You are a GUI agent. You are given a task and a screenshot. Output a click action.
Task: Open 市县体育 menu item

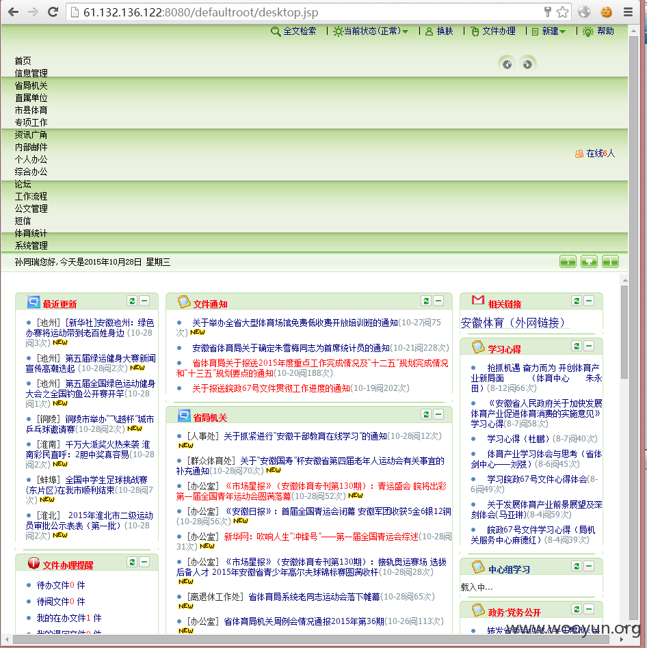tap(31, 110)
